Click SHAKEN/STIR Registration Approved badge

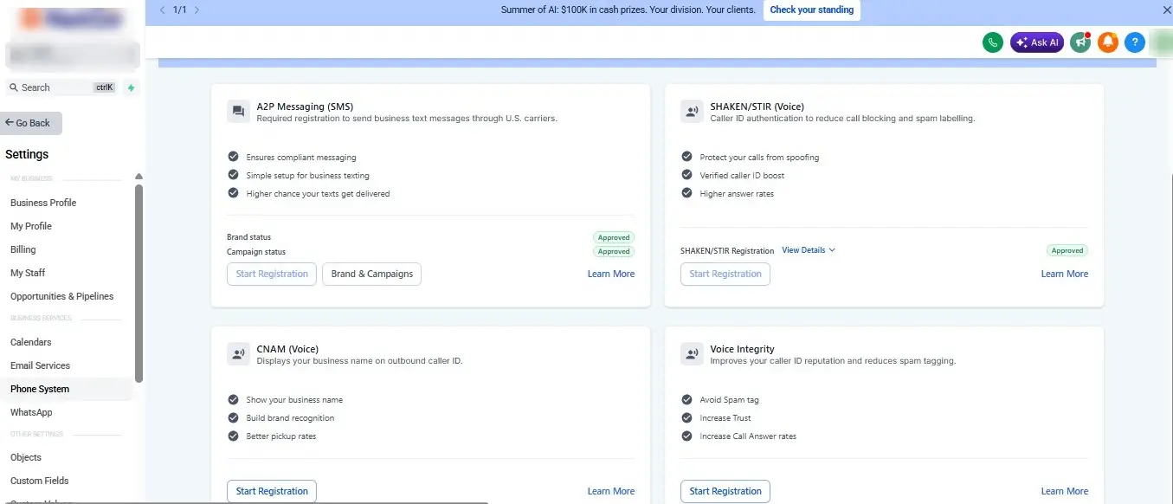tap(1067, 251)
